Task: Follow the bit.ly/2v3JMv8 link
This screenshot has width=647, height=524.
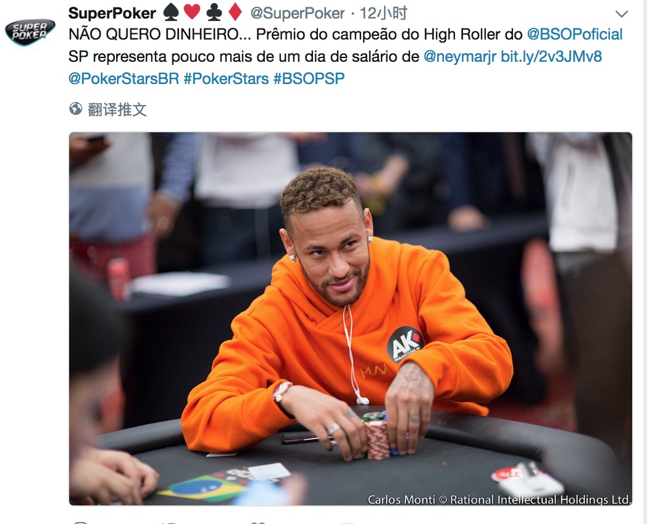Action: (551, 57)
